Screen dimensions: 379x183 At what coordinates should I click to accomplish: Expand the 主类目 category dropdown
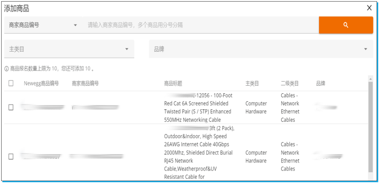pyautogui.click(x=69, y=49)
